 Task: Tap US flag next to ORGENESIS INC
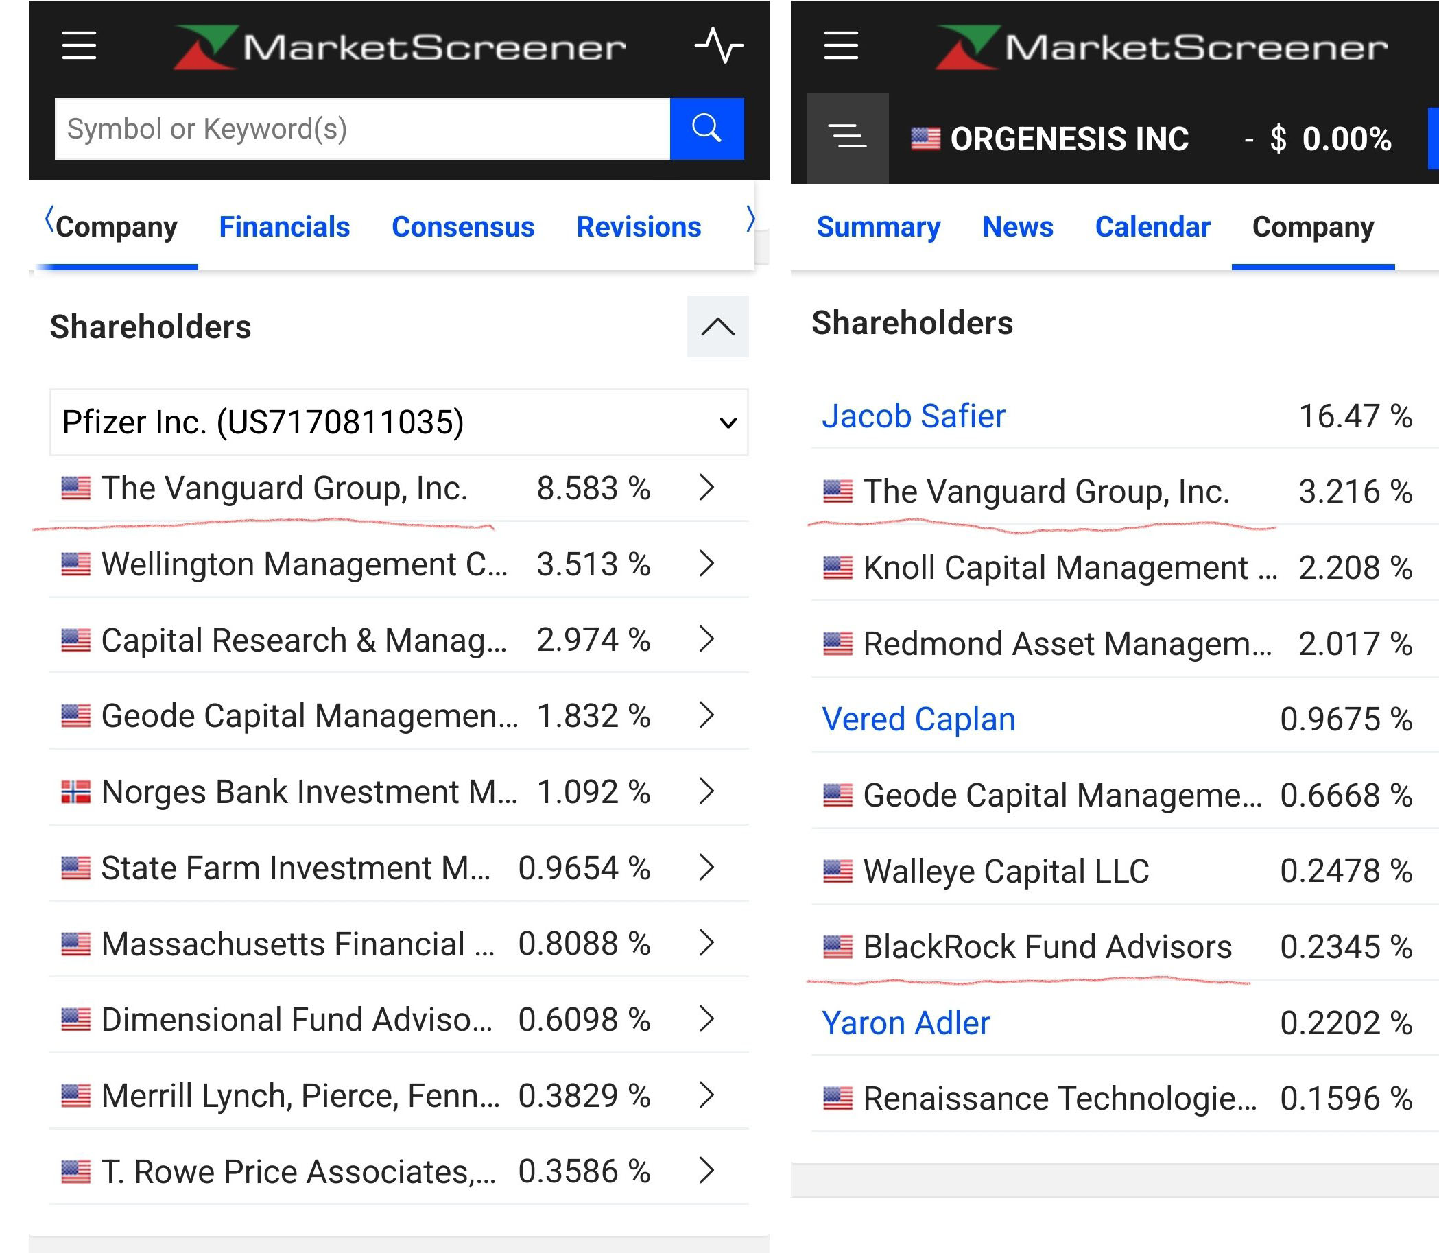(925, 139)
